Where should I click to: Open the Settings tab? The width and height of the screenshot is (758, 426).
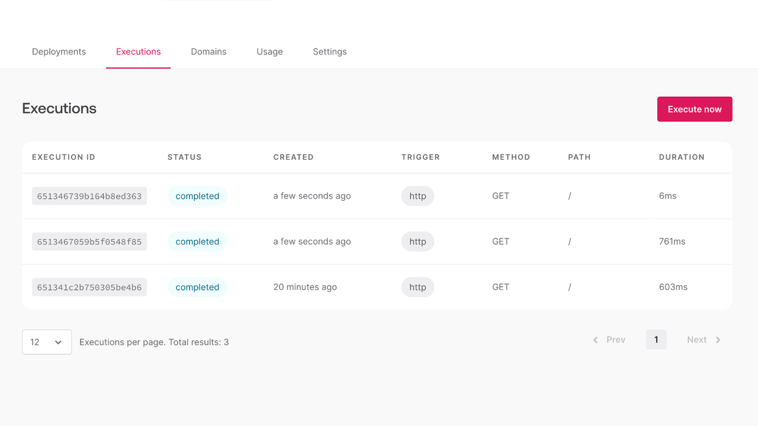tap(329, 51)
